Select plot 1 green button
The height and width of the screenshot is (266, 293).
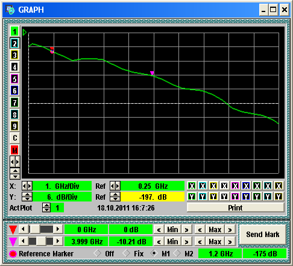pos(14,31)
